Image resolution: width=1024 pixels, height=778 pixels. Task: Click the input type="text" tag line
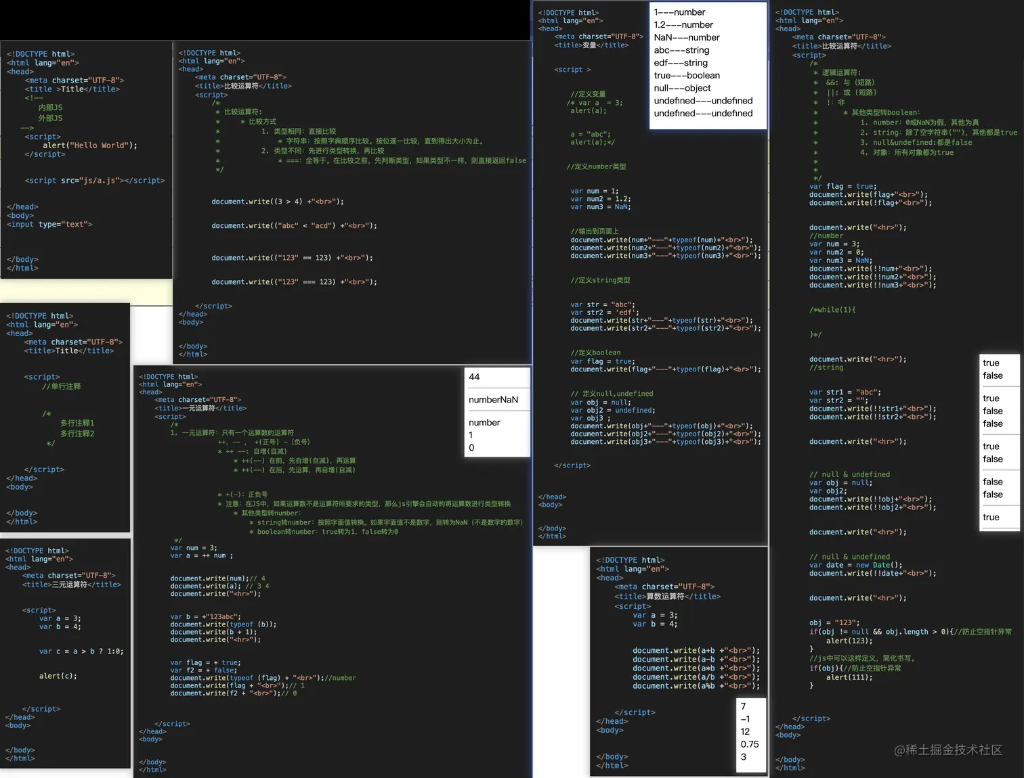[49, 224]
